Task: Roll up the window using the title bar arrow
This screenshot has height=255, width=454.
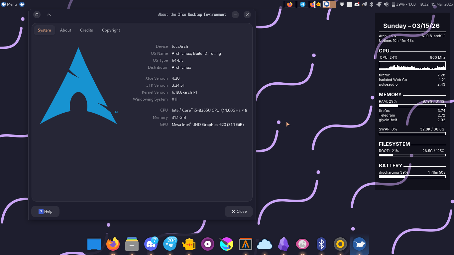Action: tap(49, 15)
